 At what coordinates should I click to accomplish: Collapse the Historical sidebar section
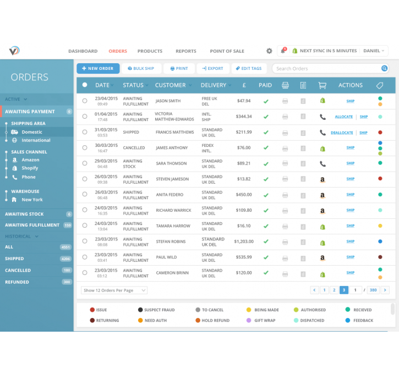point(21,237)
